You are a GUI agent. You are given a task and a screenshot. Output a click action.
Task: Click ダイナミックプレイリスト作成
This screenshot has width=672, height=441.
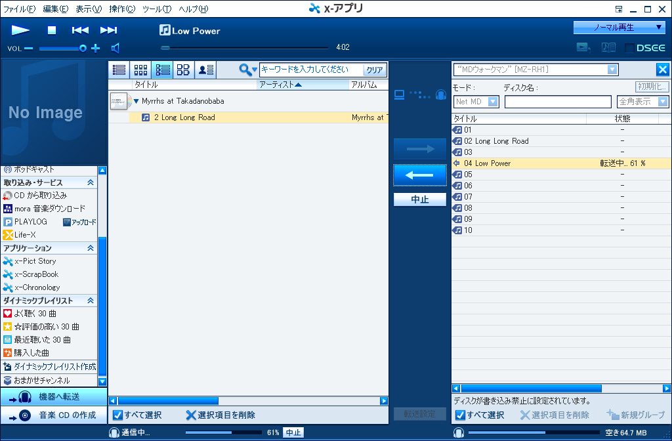click(50, 367)
